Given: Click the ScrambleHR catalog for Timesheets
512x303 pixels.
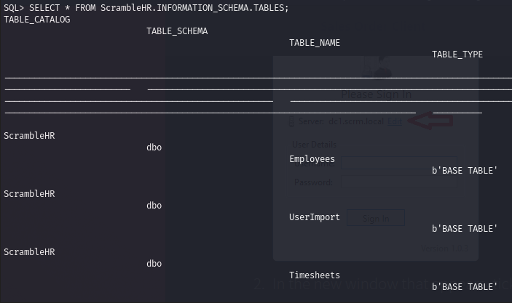Looking at the screenshot, I should [29, 252].
